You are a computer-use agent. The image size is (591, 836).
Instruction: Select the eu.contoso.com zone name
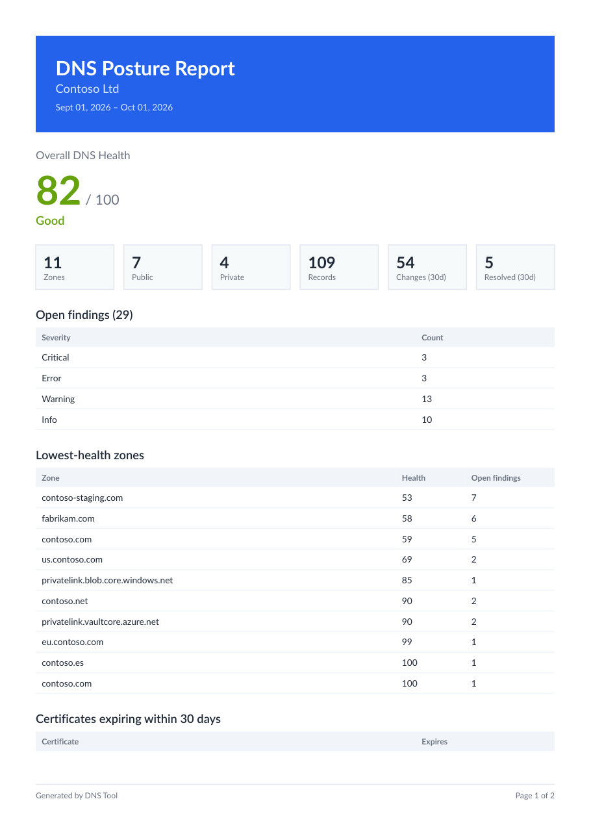pyautogui.click(x=73, y=642)
